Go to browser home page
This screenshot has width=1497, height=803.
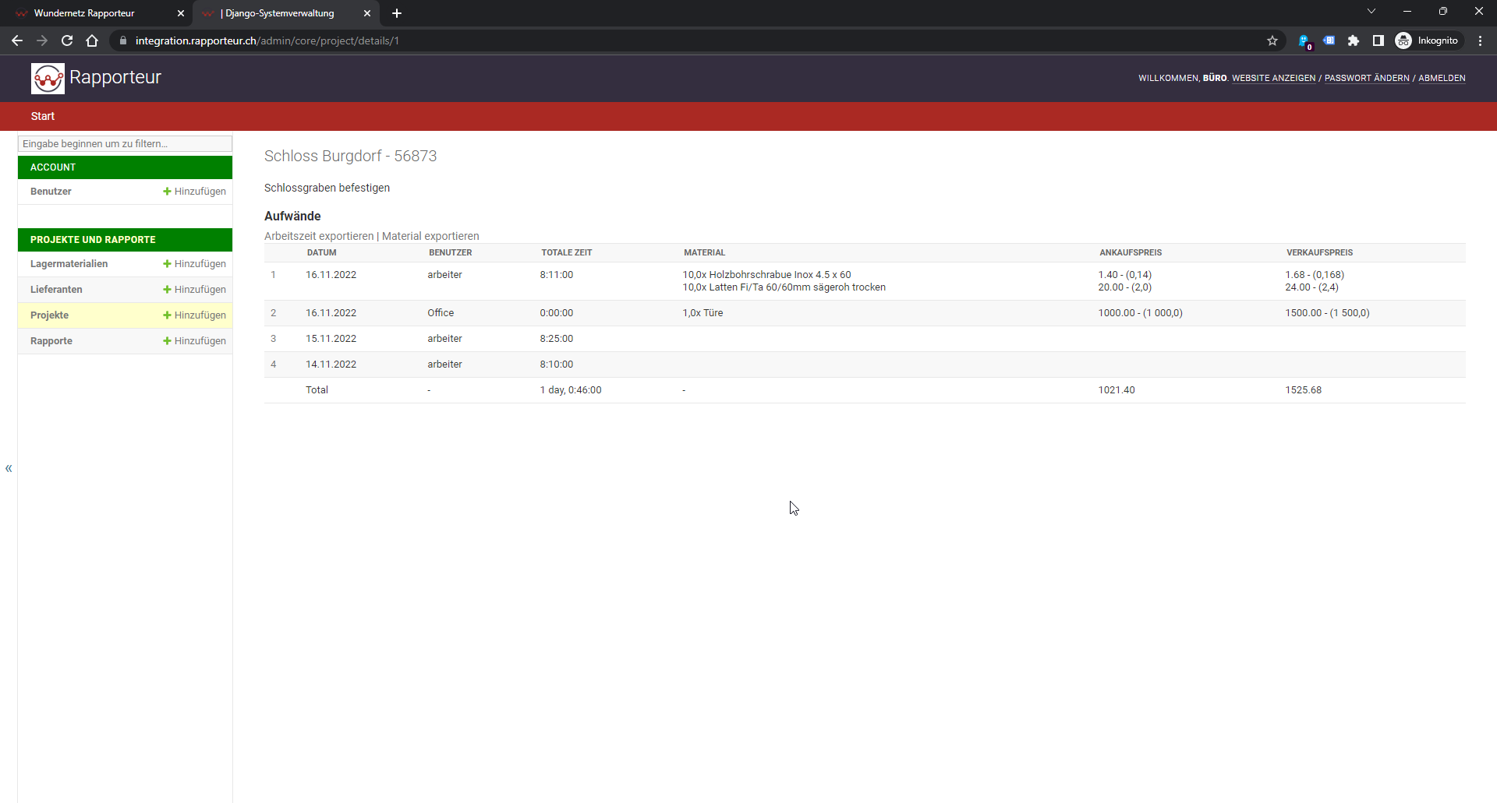click(x=92, y=41)
